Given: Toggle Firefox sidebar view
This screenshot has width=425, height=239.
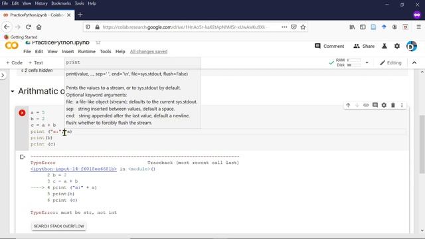Looking at the screenshot, I should pos(363,27).
